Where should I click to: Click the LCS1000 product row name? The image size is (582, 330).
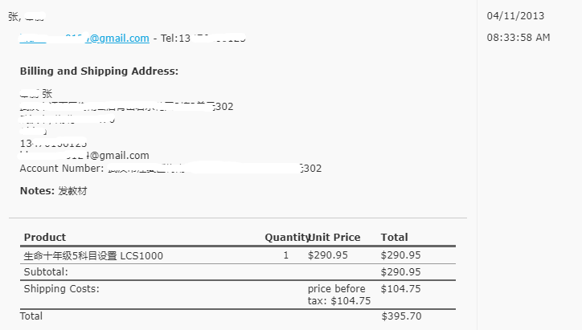(93, 256)
